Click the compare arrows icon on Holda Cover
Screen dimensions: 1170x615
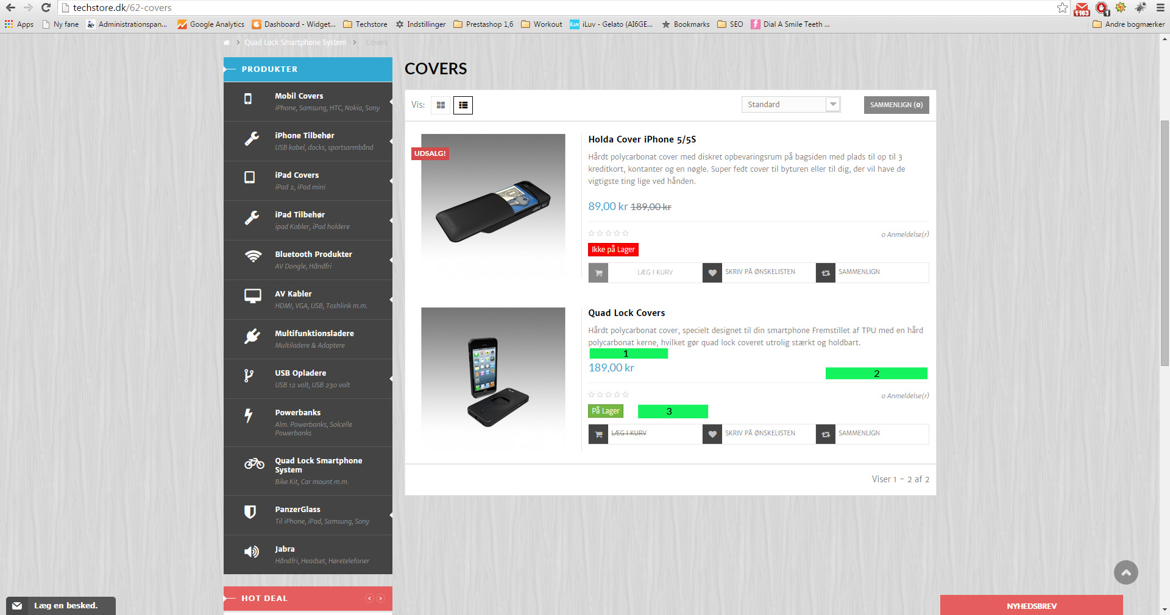(826, 273)
